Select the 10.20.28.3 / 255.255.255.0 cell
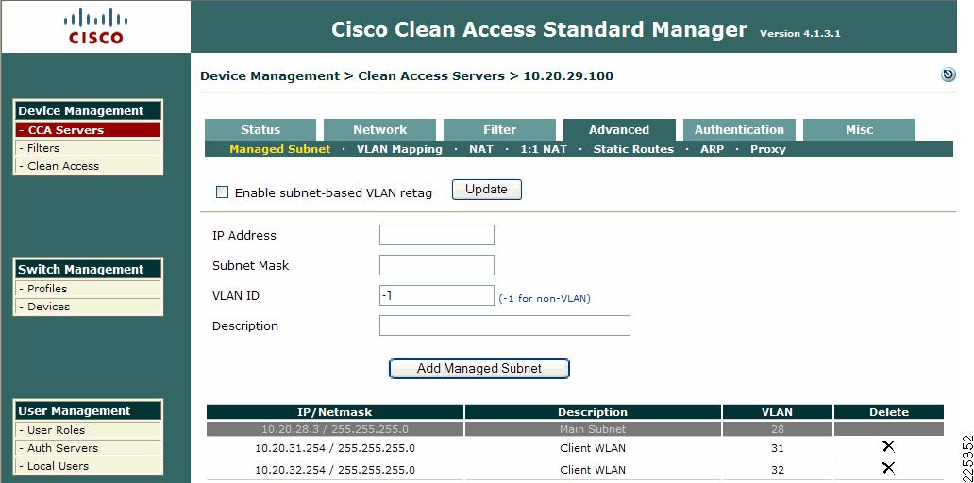 coord(335,429)
